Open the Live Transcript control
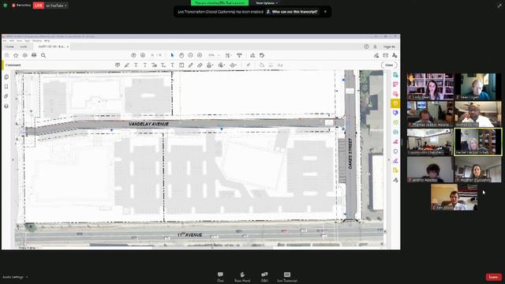Screen dimensions: 505x284 pyautogui.click(x=287, y=277)
